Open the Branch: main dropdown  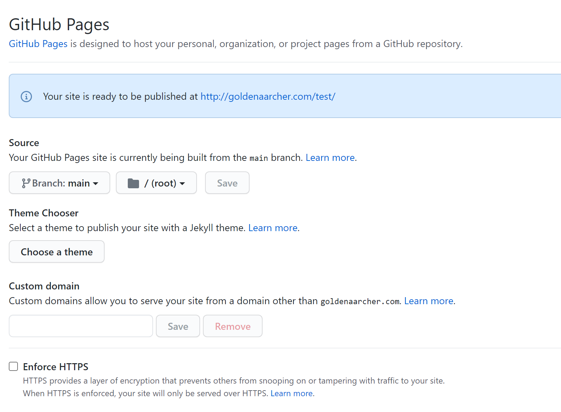tap(59, 183)
